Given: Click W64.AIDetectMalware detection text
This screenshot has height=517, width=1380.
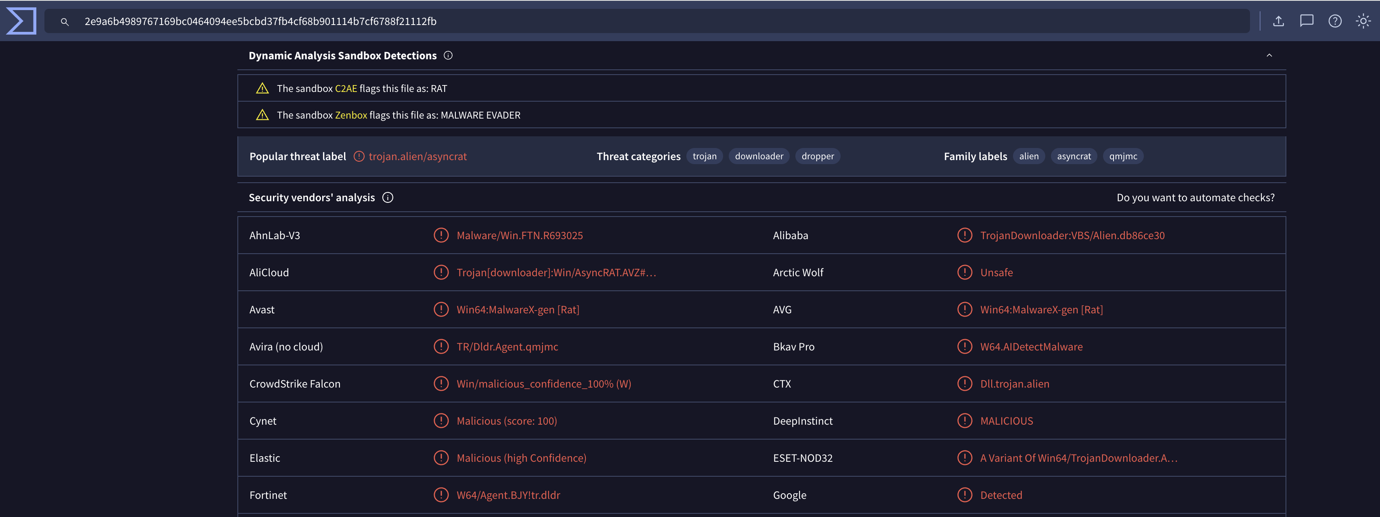Looking at the screenshot, I should pyautogui.click(x=1031, y=347).
